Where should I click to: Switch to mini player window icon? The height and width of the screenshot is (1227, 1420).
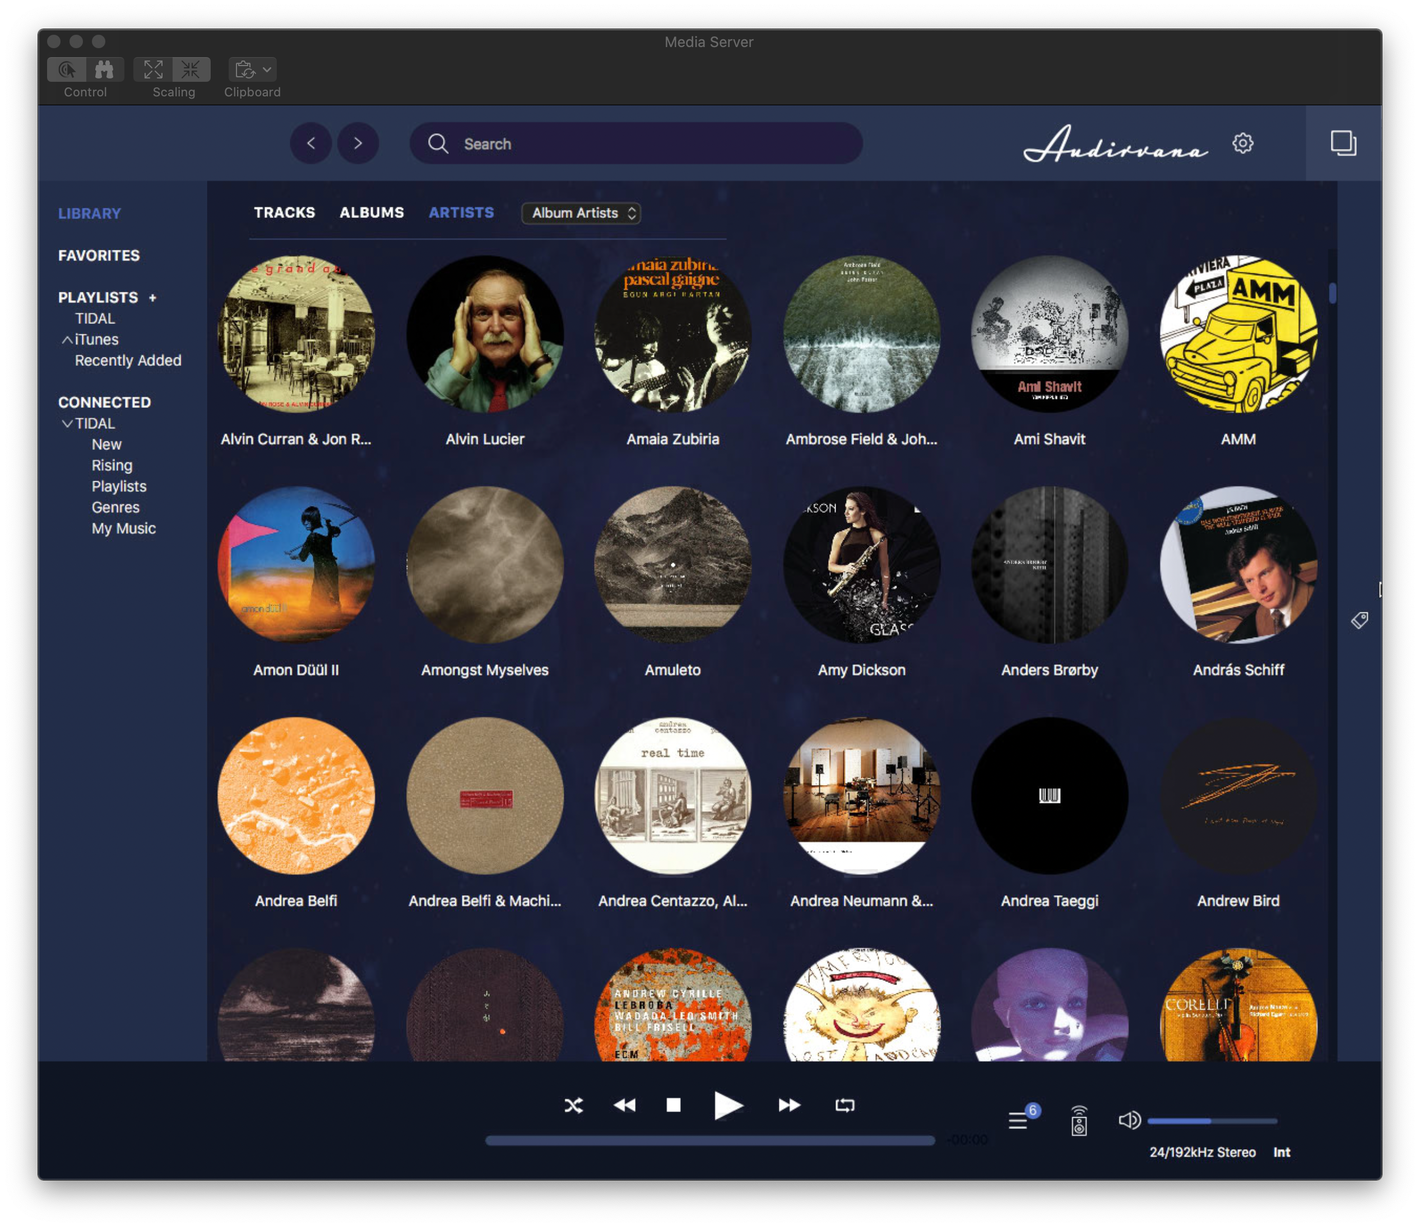pos(1343,143)
